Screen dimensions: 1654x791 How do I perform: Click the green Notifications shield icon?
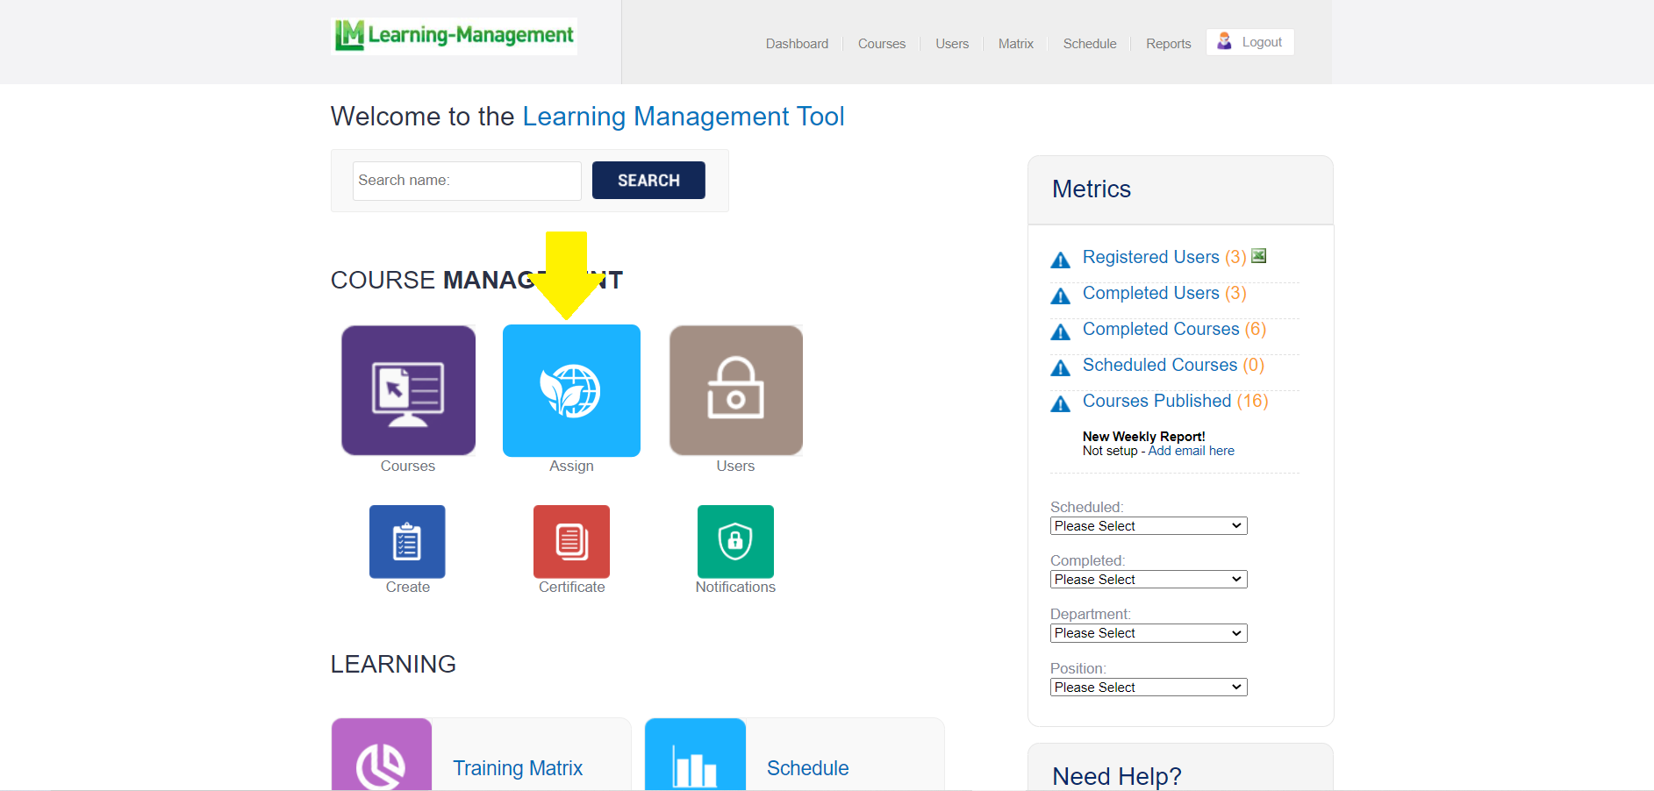[x=735, y=541]
